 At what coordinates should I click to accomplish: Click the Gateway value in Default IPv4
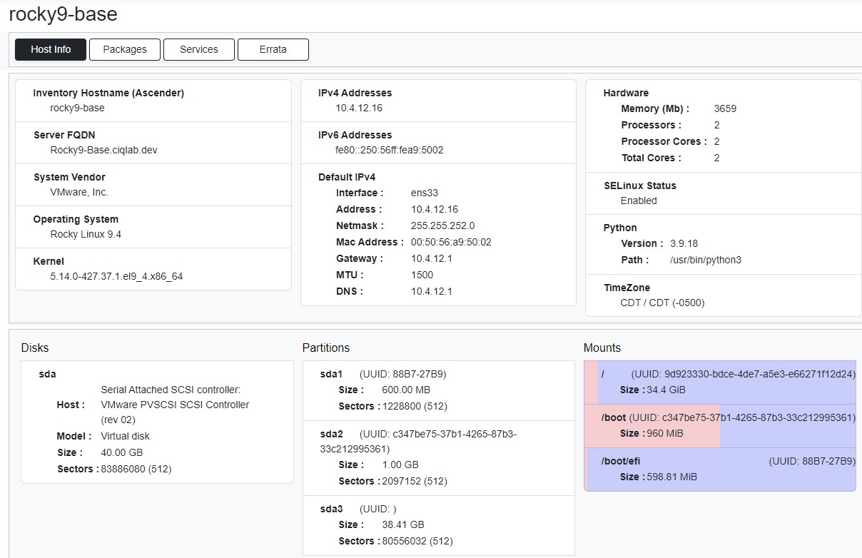coord(431,258)
